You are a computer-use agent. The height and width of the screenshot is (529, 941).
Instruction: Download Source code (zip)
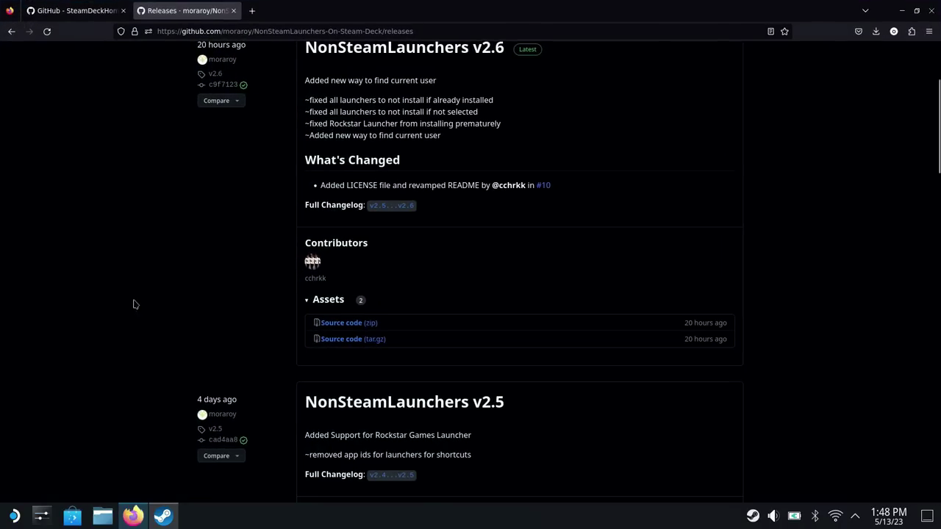[348, 323]
